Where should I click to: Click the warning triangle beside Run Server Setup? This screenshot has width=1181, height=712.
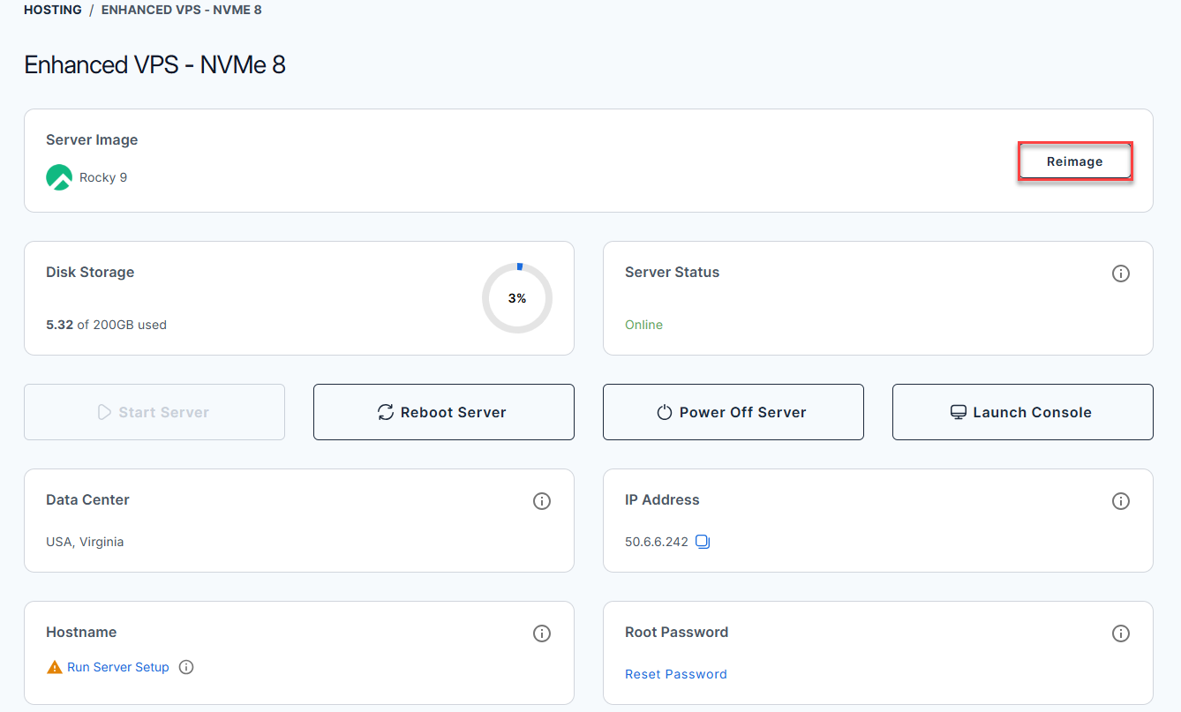(52, 667)
